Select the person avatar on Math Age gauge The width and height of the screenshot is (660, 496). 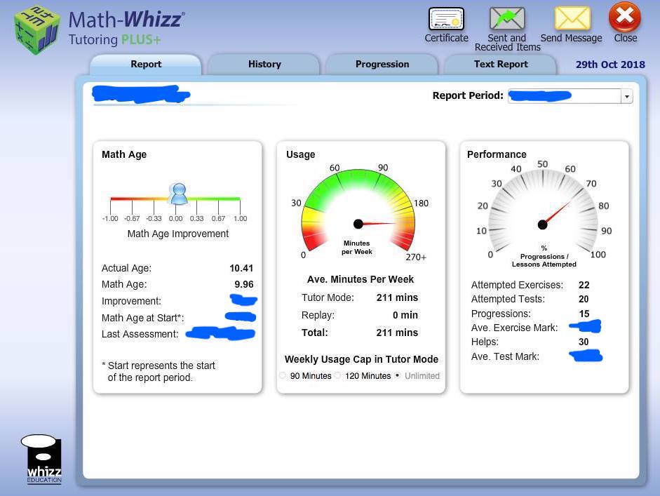(178, 193)
